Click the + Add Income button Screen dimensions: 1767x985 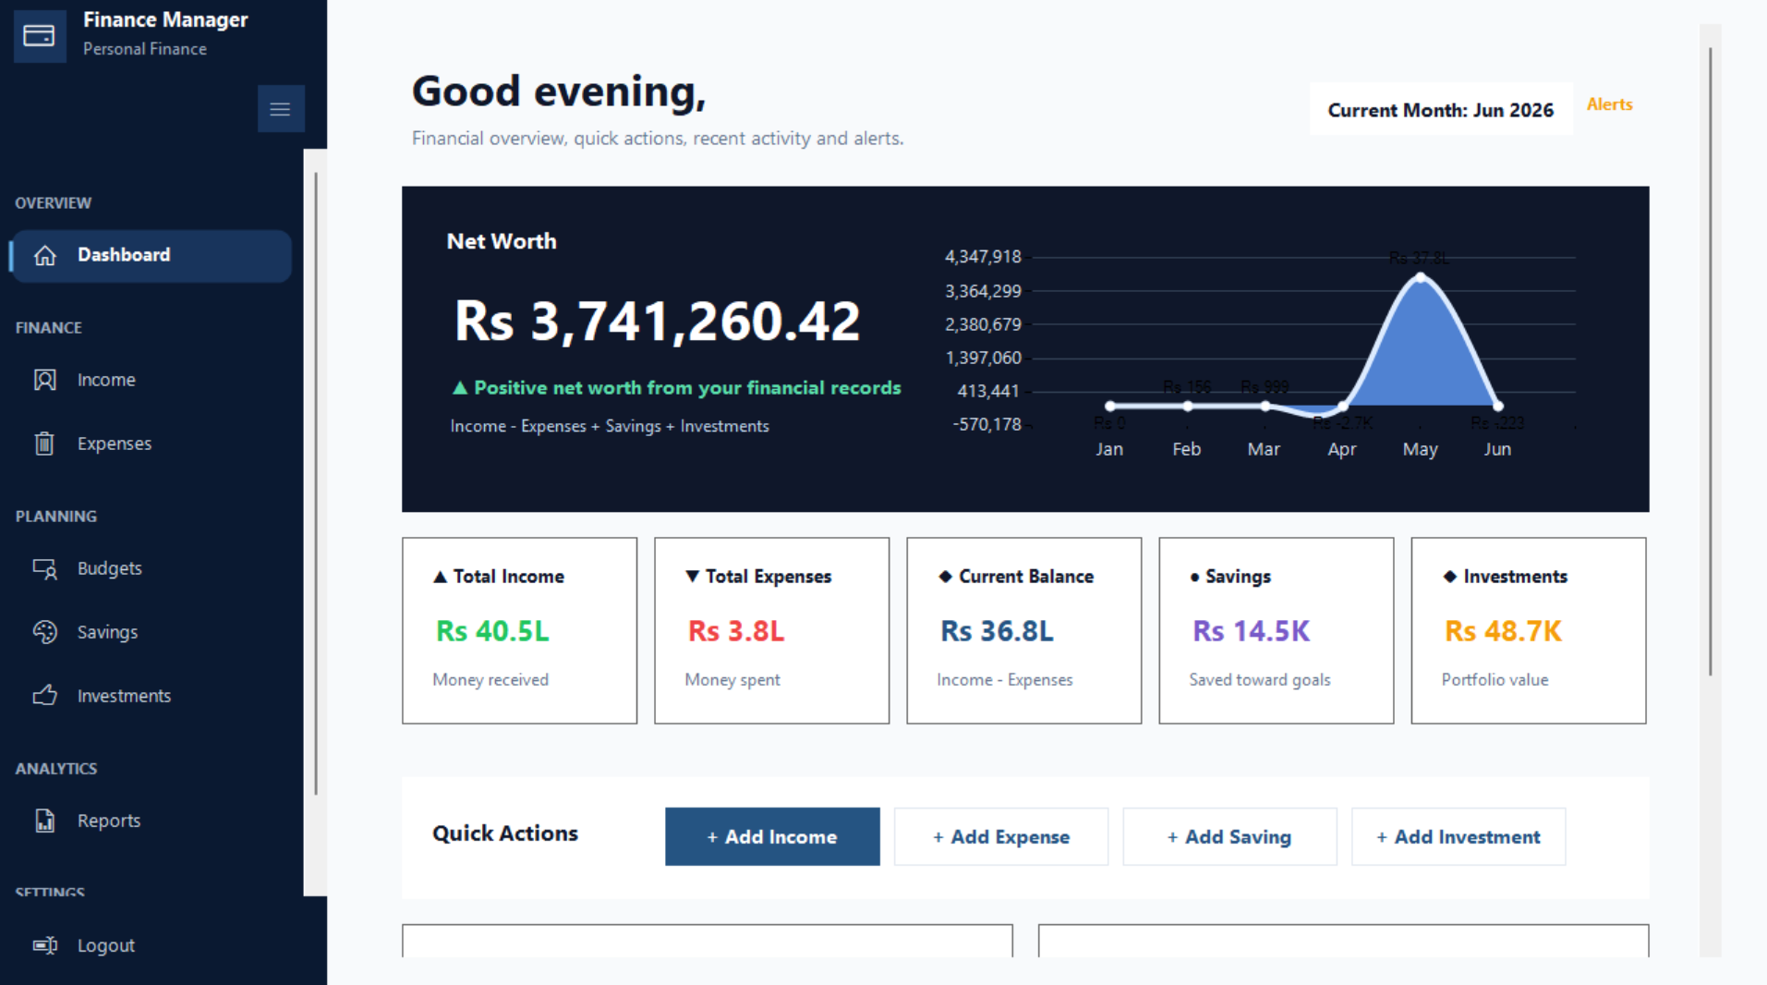click(x=772, y=837)
